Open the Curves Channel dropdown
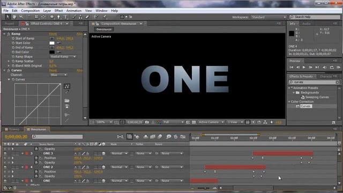Viewport: 343px width, 193px height. click(x=58, y=75)
